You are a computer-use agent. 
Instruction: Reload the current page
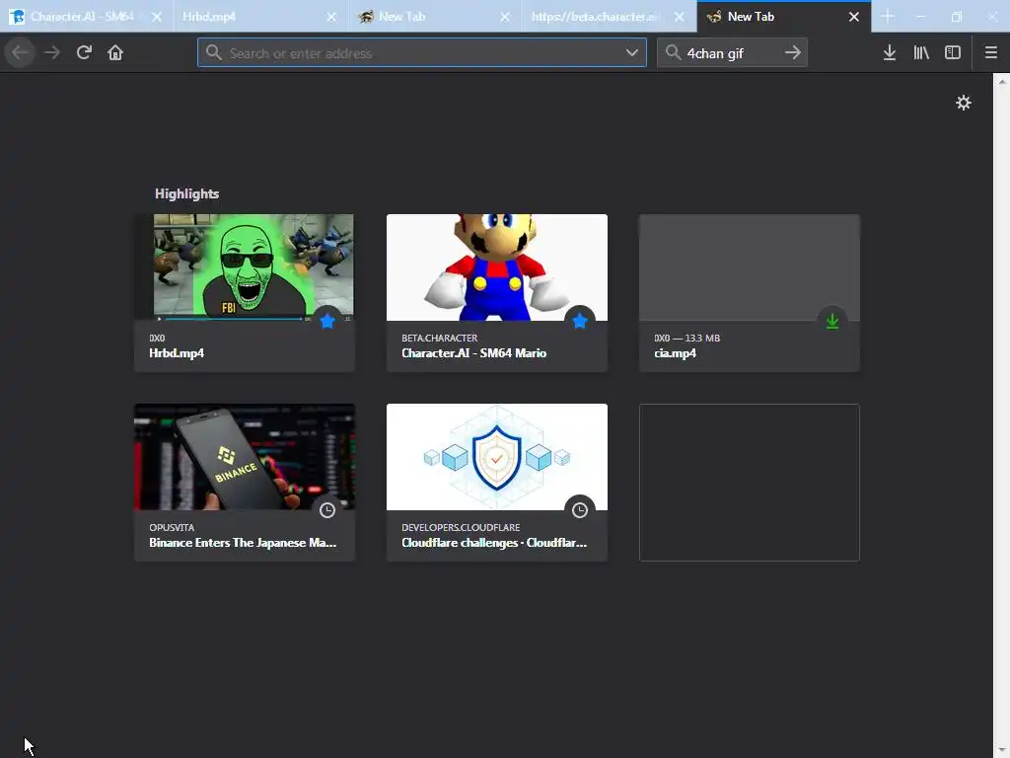coord(84,52)
